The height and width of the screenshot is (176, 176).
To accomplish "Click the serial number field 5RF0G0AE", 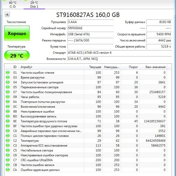I will pos(90,28).
